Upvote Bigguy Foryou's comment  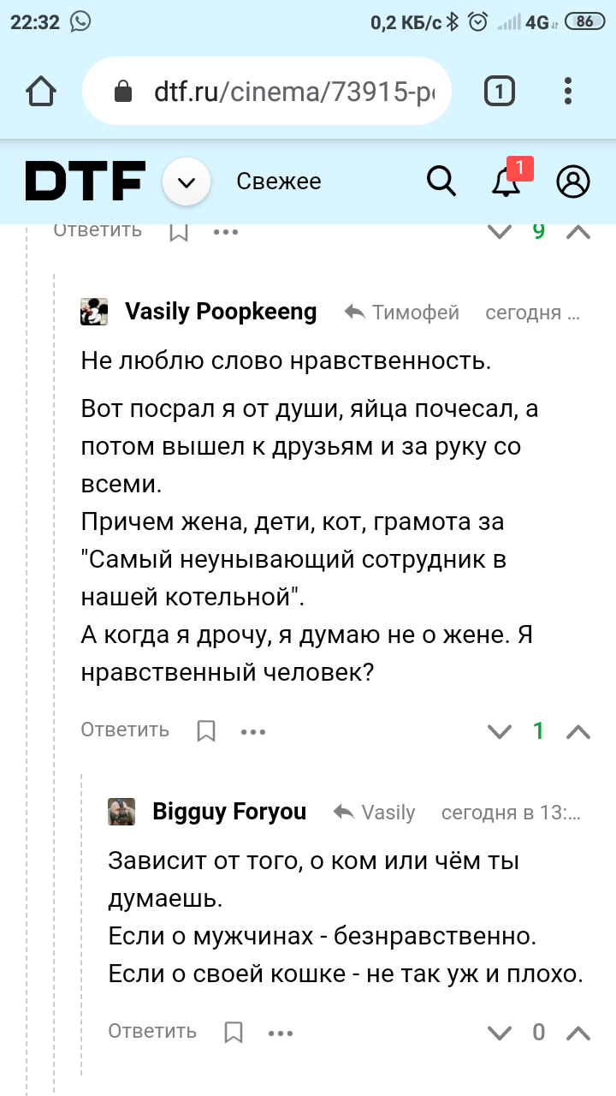(579, 1033)
